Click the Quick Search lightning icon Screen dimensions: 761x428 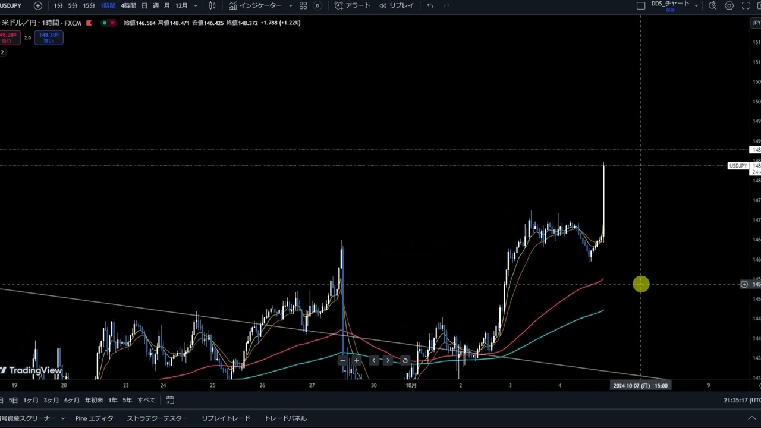712,5
